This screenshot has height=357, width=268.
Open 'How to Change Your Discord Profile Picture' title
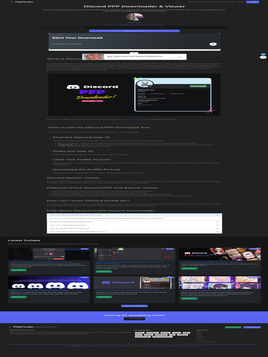coord(127,290)
